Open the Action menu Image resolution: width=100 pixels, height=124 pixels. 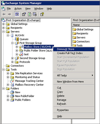pos(18,9)
